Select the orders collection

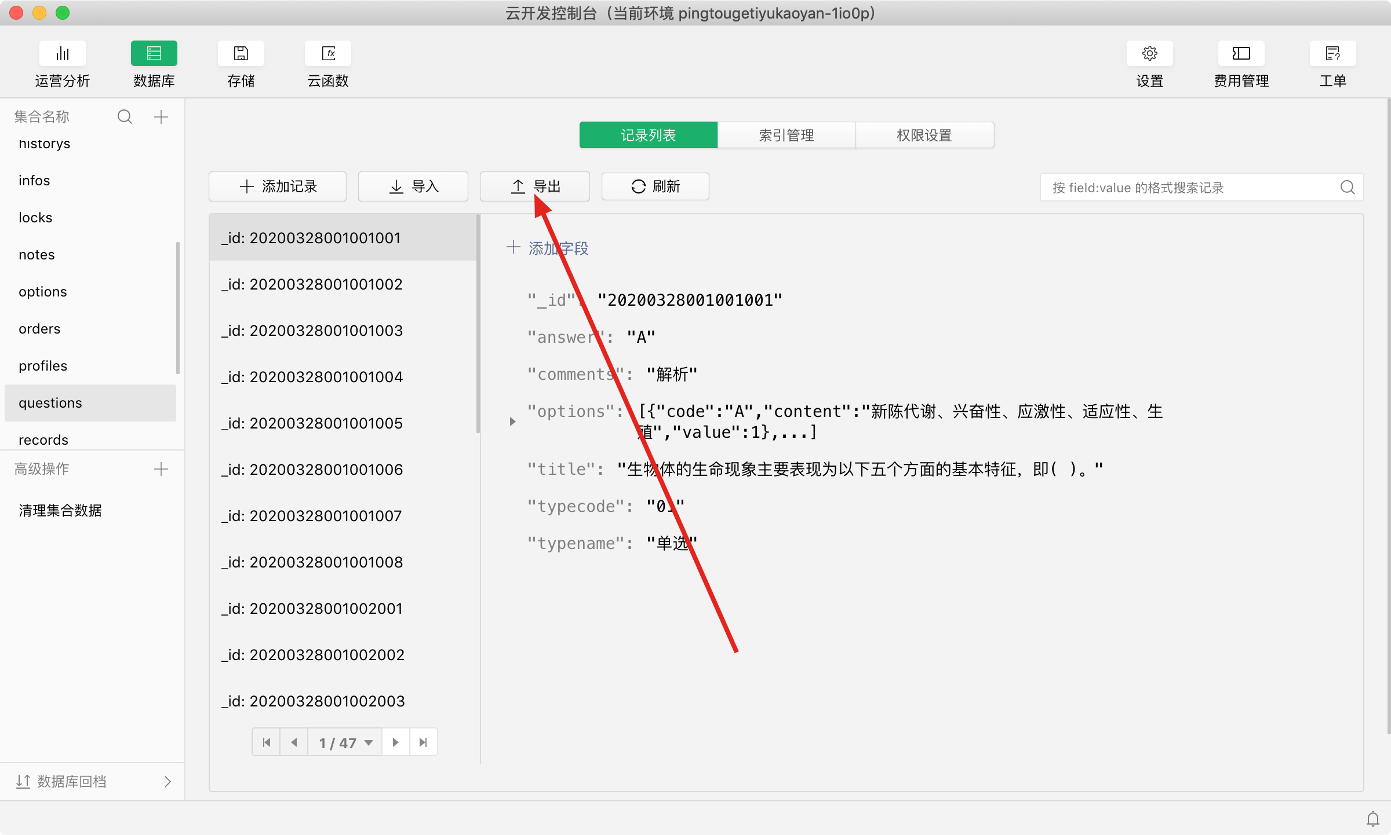click(39, 329)
